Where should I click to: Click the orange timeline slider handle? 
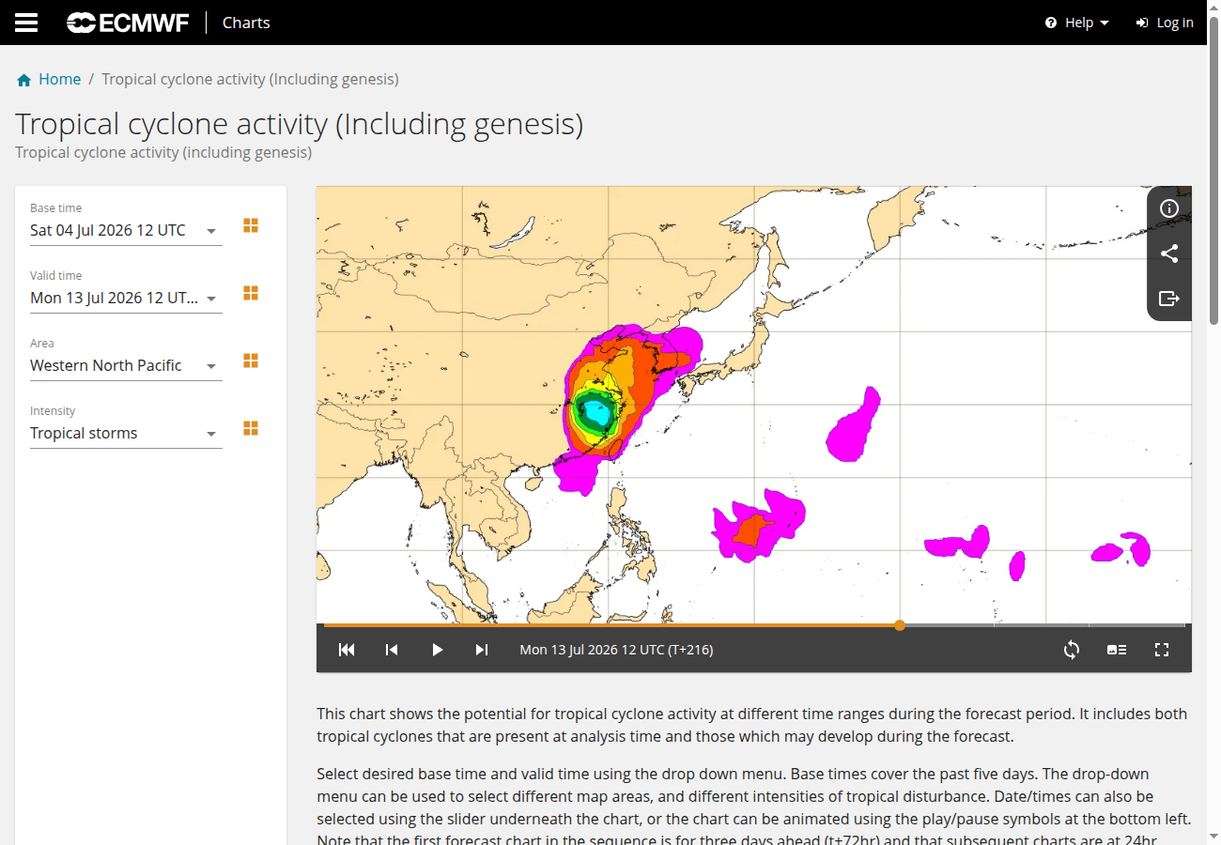pyautogui.click(x=900, y=625)
